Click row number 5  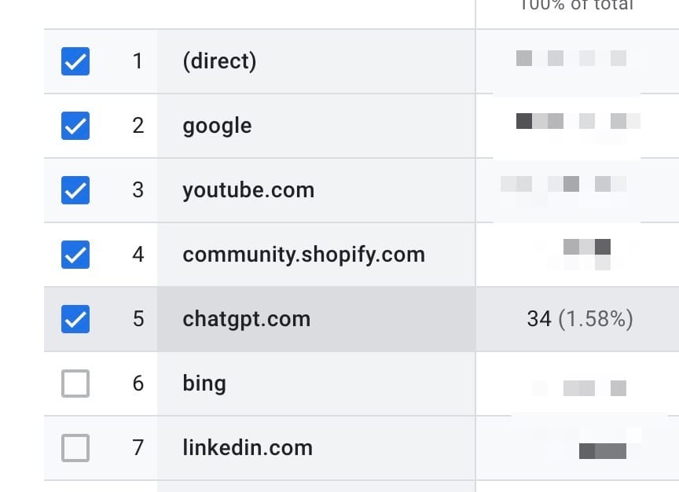(138, 319)
